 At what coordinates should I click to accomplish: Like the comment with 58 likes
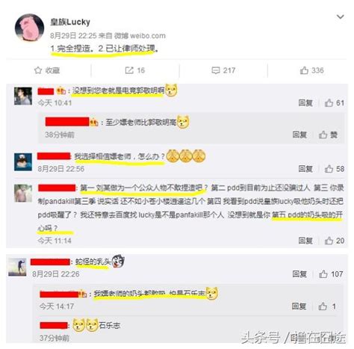coord(335,169)
